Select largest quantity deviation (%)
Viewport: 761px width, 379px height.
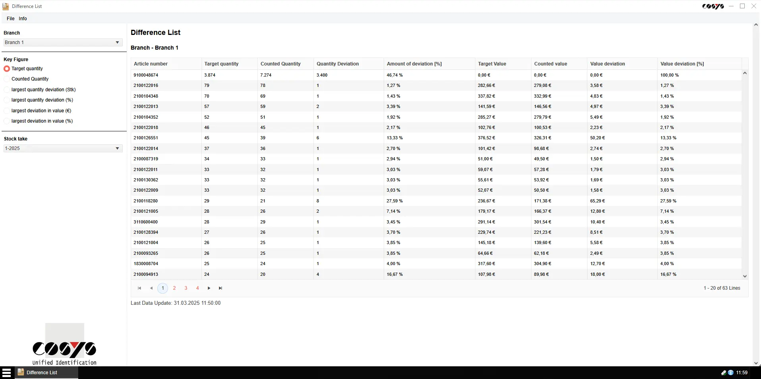(x=7, y=100)
